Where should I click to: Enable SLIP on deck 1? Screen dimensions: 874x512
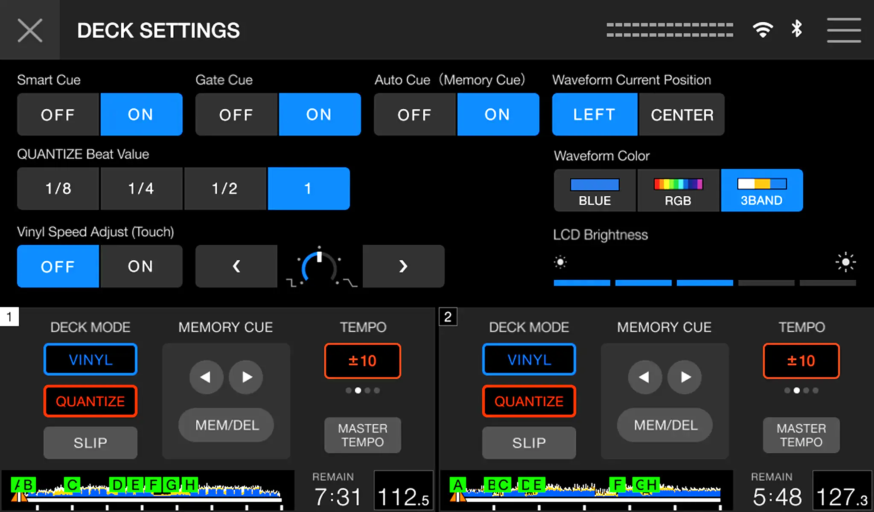tap(90, 443)
